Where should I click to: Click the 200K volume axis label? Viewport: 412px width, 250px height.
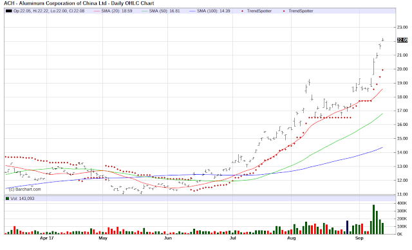[x=402, y=219]
